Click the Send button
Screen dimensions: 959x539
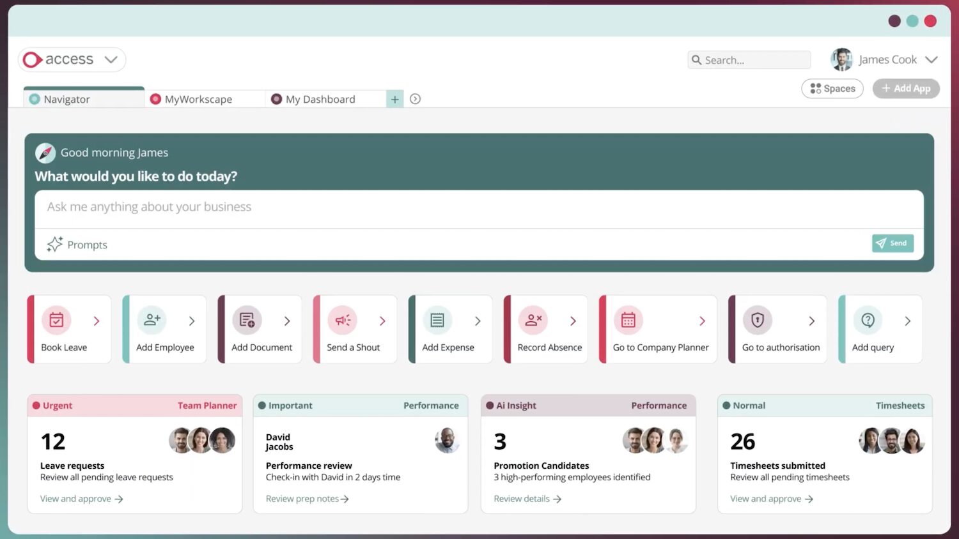tap(893, 243)
